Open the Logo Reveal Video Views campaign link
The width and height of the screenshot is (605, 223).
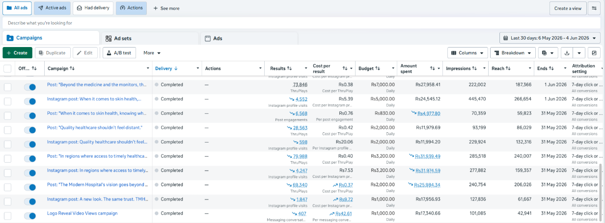coord(82,213)
